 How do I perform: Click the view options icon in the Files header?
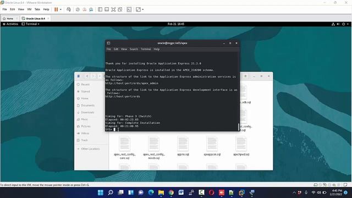click(x=245, y=76)
